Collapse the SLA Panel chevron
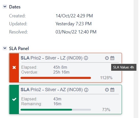139x118 pixels. 5,48
